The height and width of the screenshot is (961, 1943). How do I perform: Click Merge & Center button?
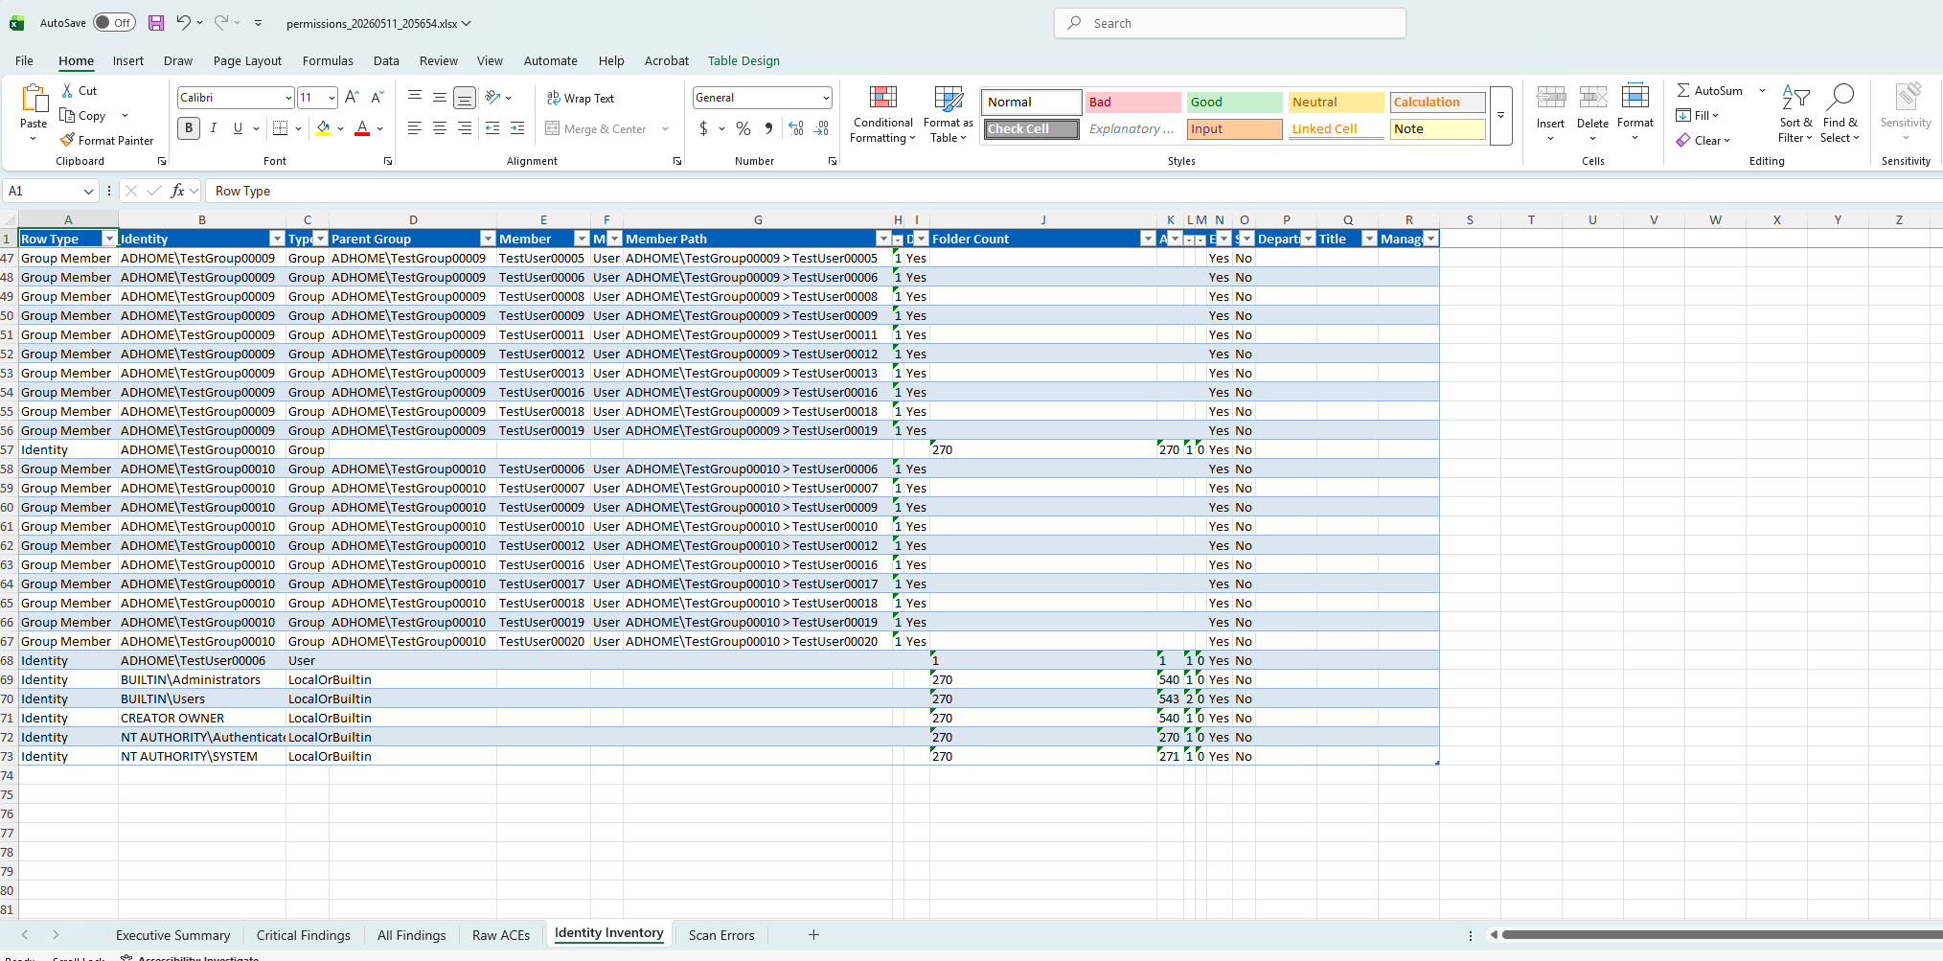[597, 128]
